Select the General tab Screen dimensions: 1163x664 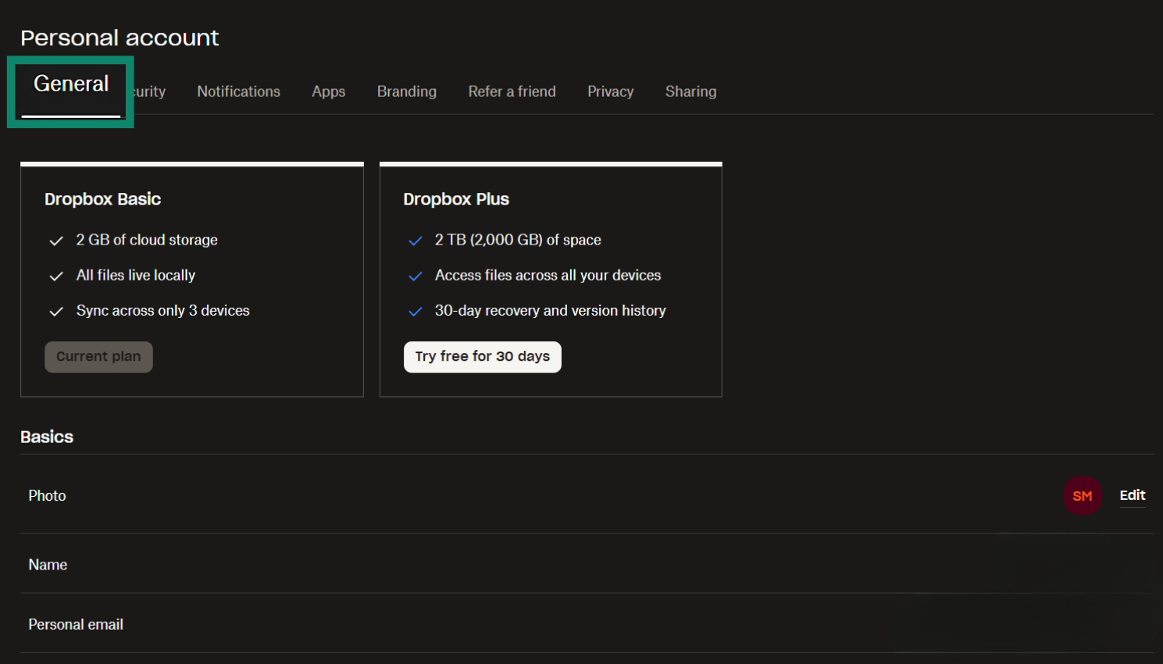click(70, 84)
